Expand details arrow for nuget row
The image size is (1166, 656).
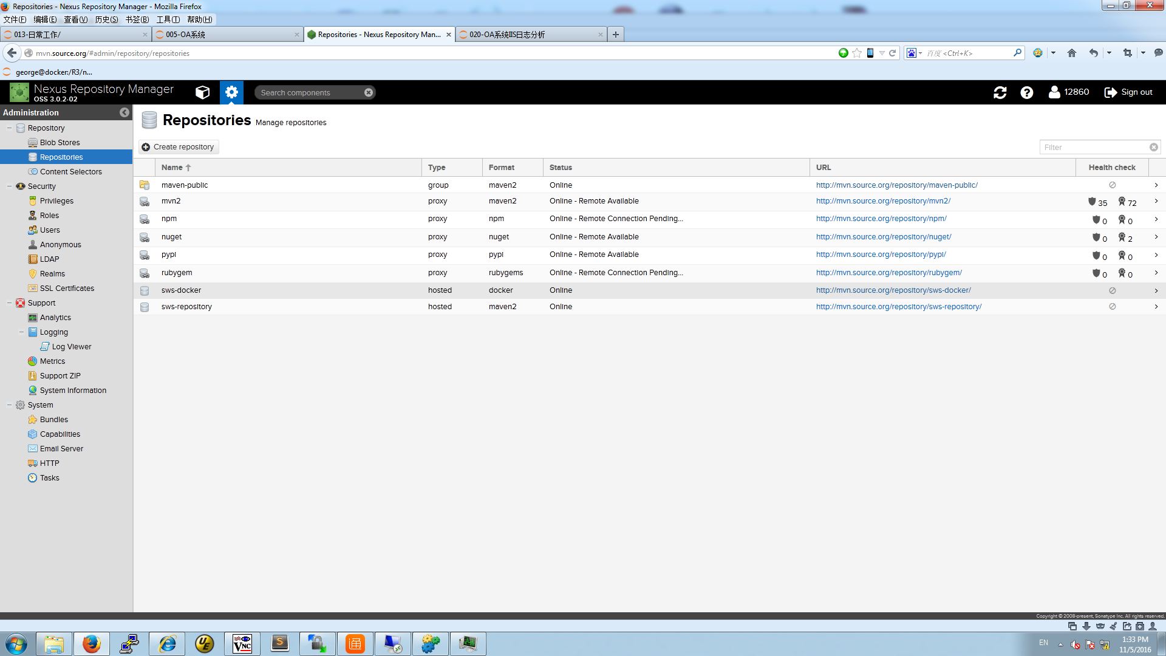1156,237
